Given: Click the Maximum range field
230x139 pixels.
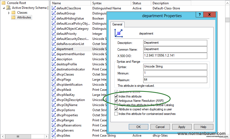Looking at the screenshot, I should click(x=175, y=80).
